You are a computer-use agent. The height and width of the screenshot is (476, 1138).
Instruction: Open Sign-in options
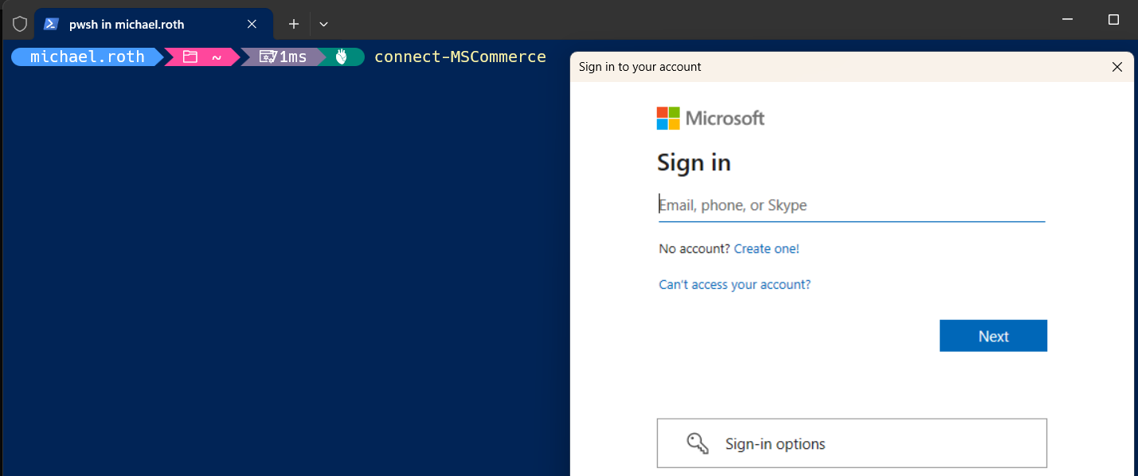pos(851,443)
